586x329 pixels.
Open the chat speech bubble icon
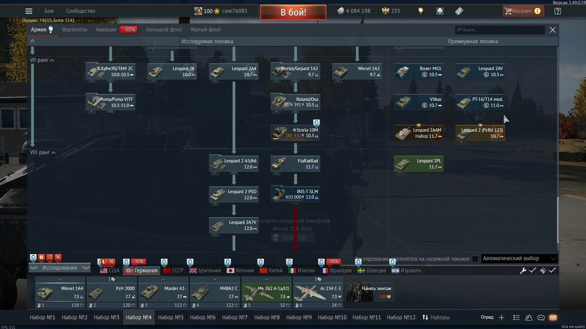tap(541, 317)
